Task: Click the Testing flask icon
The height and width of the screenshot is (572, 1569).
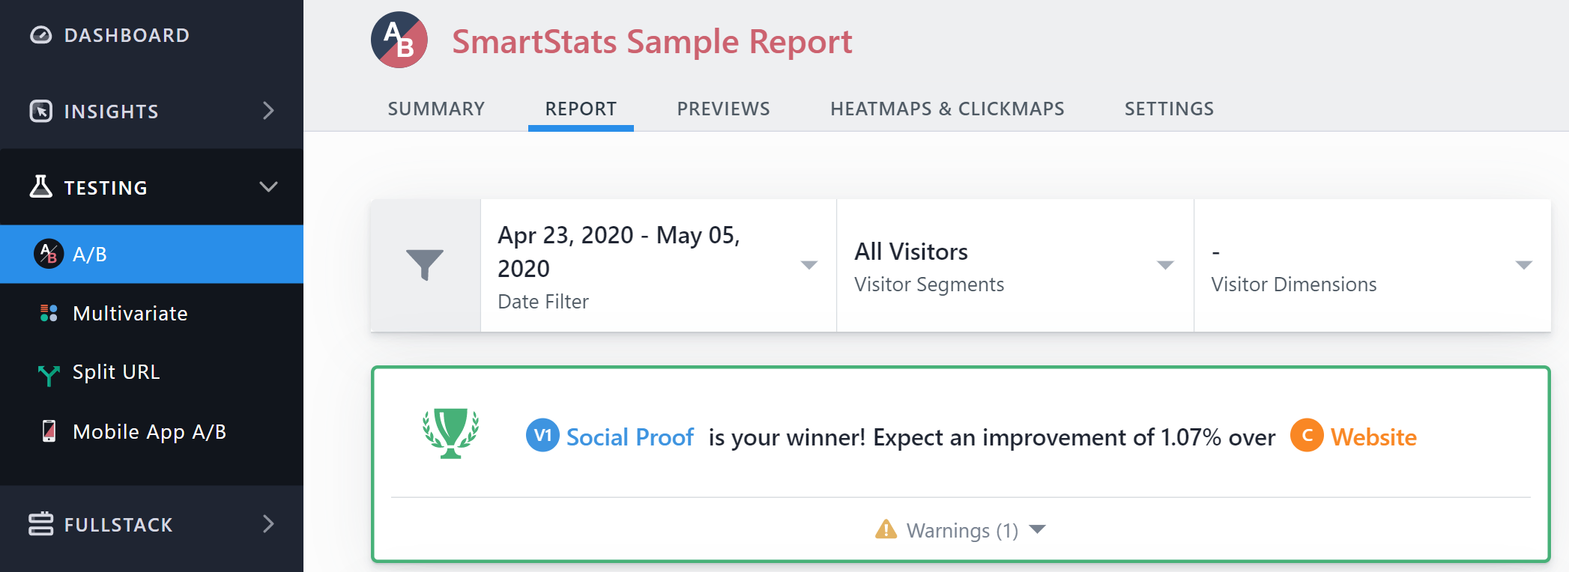Action: [40, 186]
